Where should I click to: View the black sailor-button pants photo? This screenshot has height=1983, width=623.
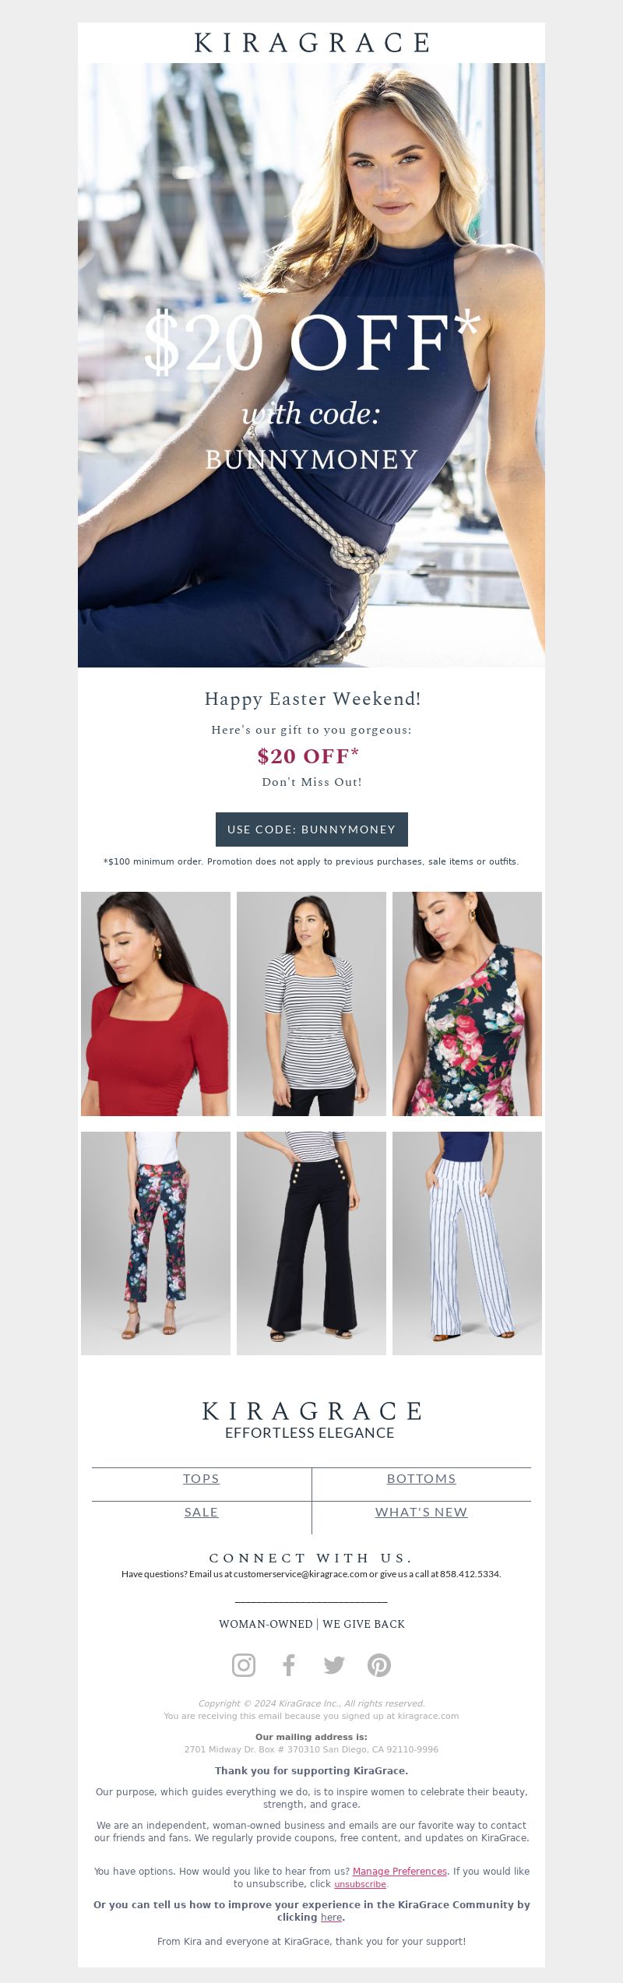tap(311, 1244)
